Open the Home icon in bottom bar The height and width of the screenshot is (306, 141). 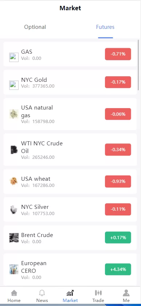click(x=14, y=293)
